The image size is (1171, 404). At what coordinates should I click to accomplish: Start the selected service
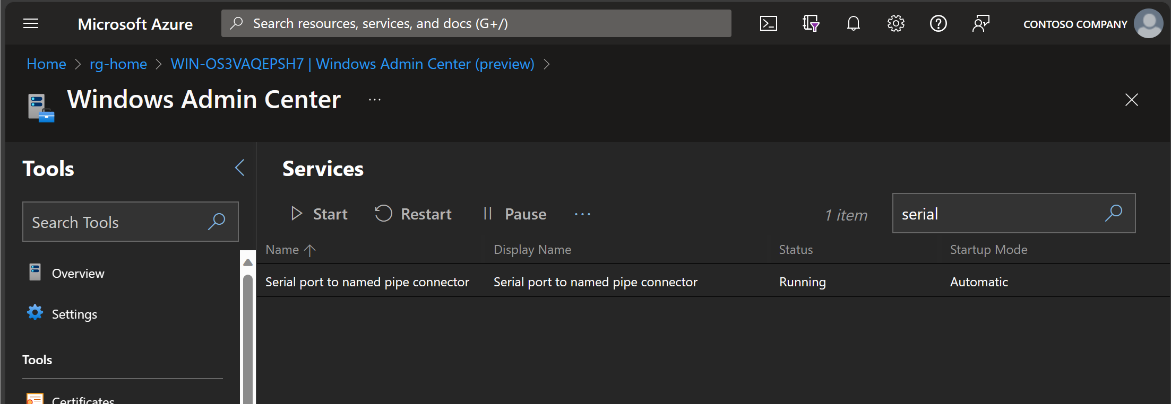[x=319, y=214]
